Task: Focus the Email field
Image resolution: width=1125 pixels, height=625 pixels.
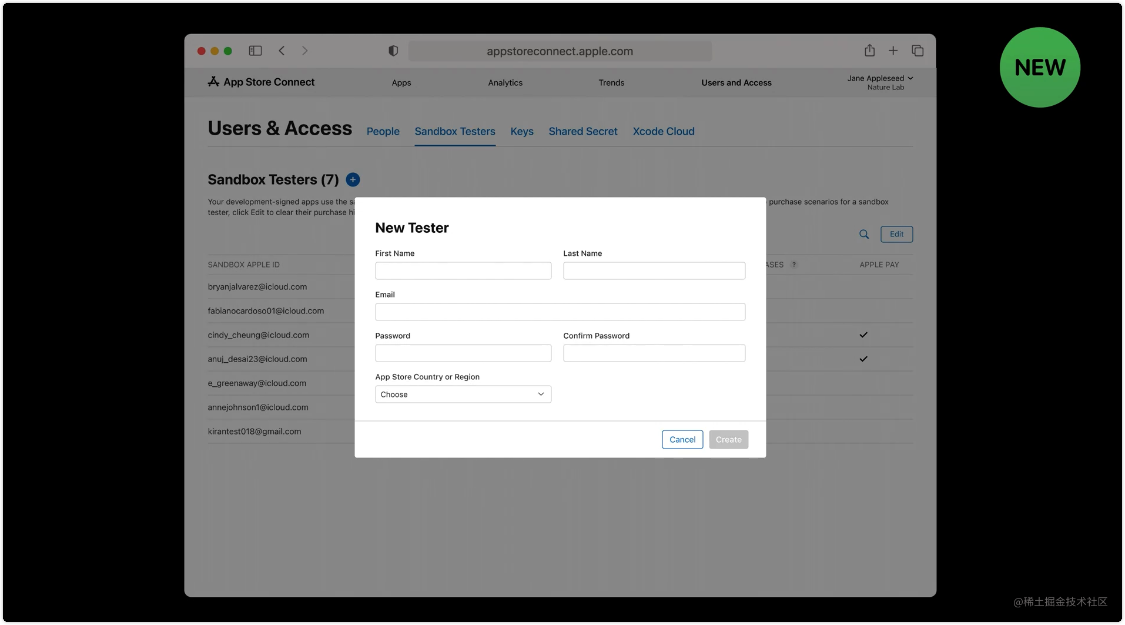Action: click(560, 312)
